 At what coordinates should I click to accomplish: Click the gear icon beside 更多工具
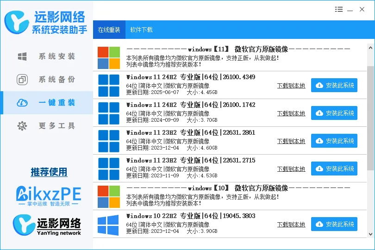[22, 126]
